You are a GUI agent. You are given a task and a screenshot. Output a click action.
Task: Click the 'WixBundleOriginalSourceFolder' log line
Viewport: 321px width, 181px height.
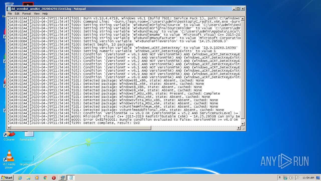pyautogui.click(x=124, y=28)
